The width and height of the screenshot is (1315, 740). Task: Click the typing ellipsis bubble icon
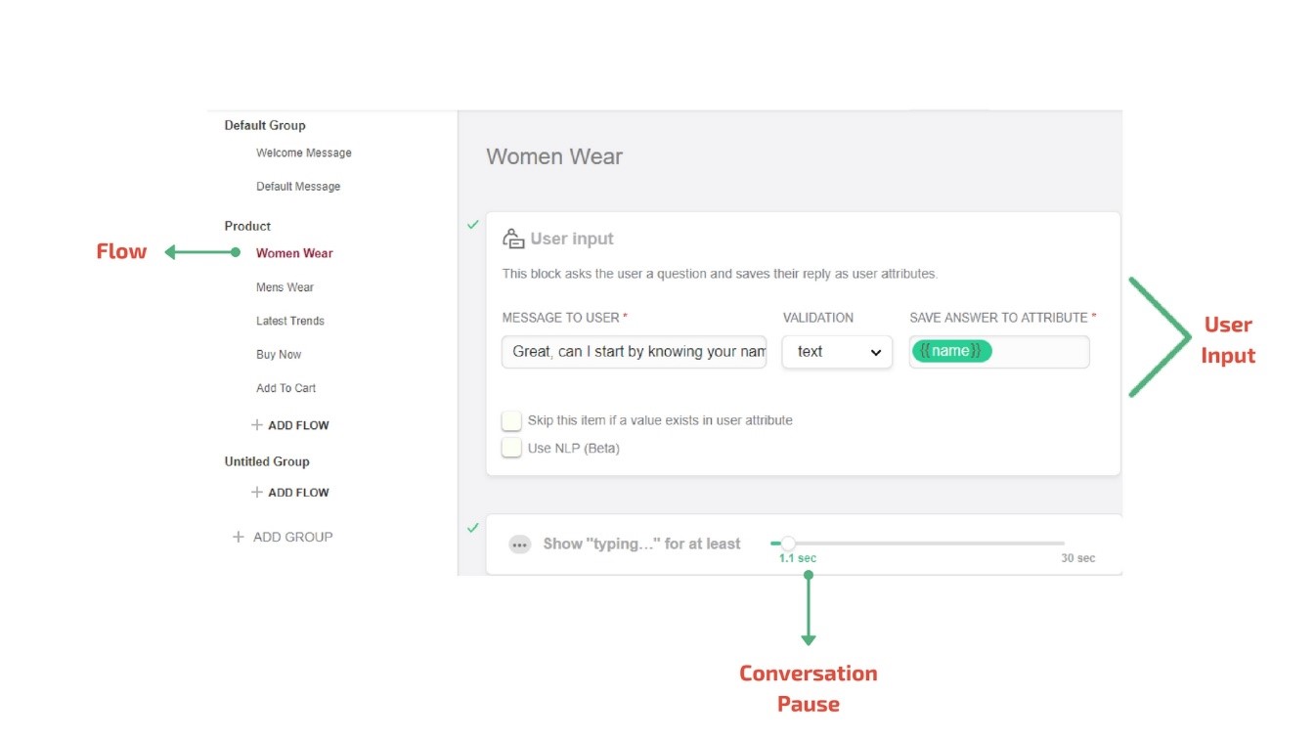pos(520,544)
